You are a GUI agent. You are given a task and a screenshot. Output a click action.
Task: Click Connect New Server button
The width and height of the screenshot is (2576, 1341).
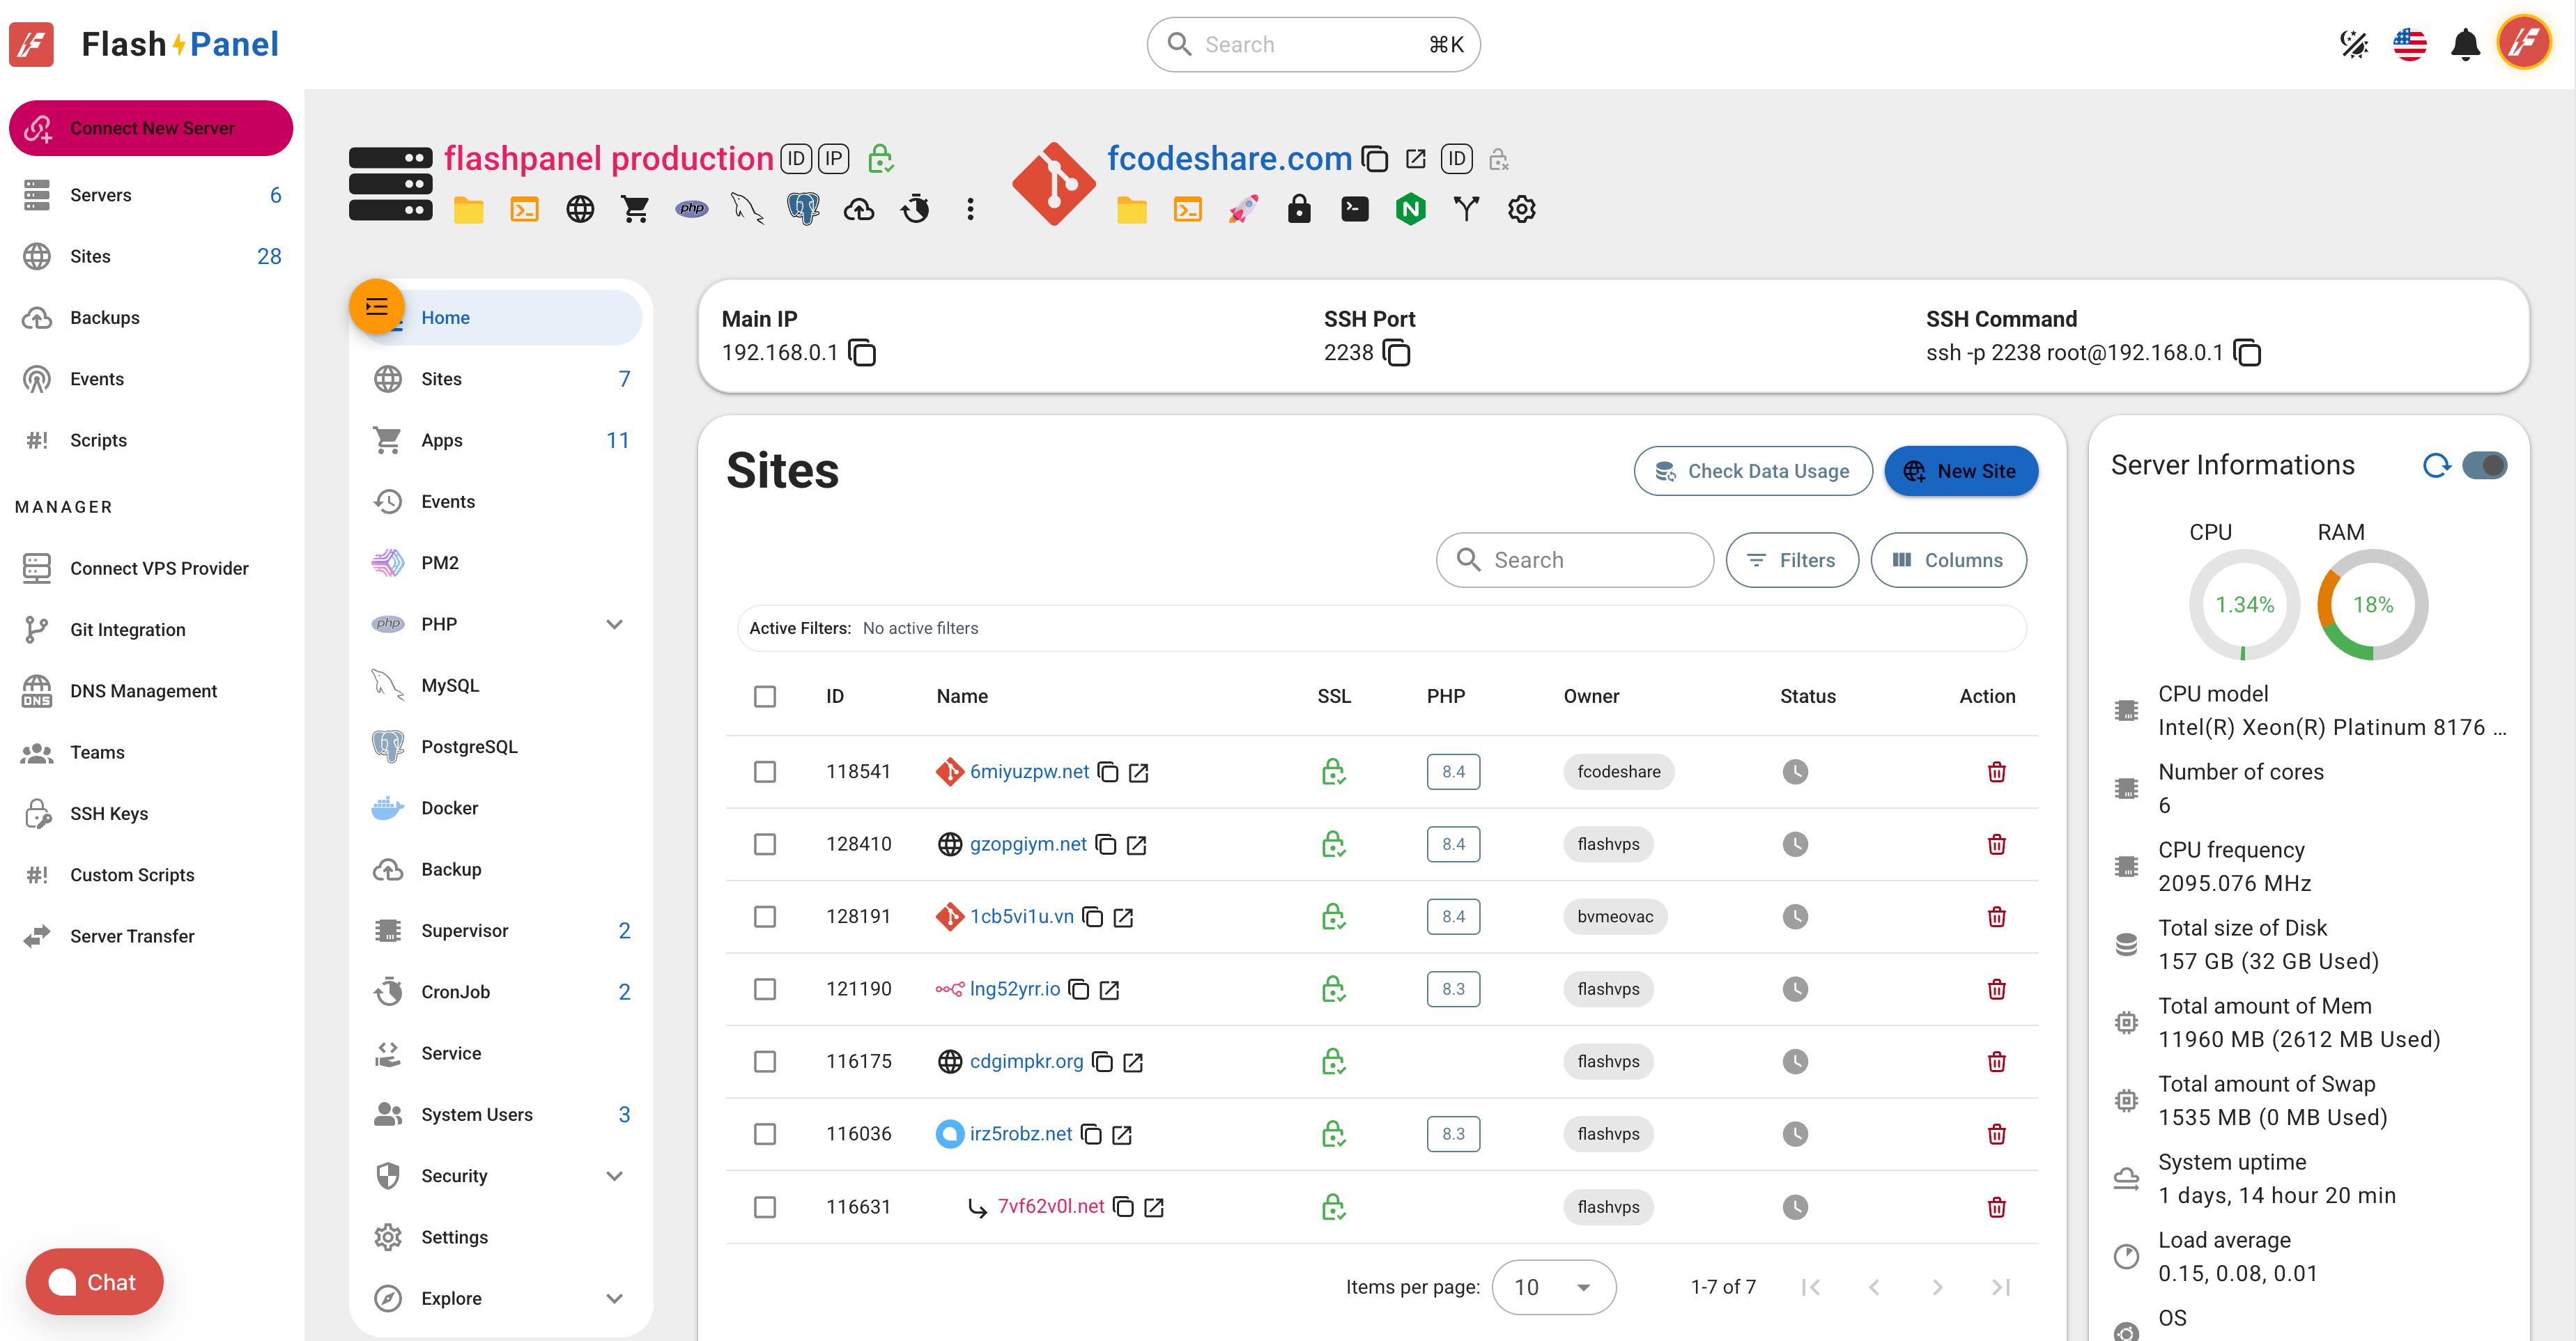click(151, 128)
